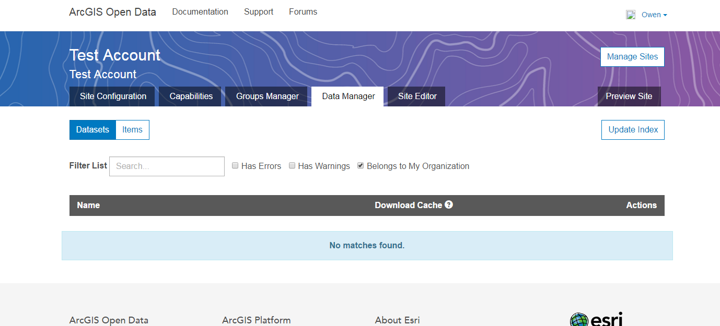720x326 pixels.
Task: Show the Datasets list
Action: (x=92, y=130)
